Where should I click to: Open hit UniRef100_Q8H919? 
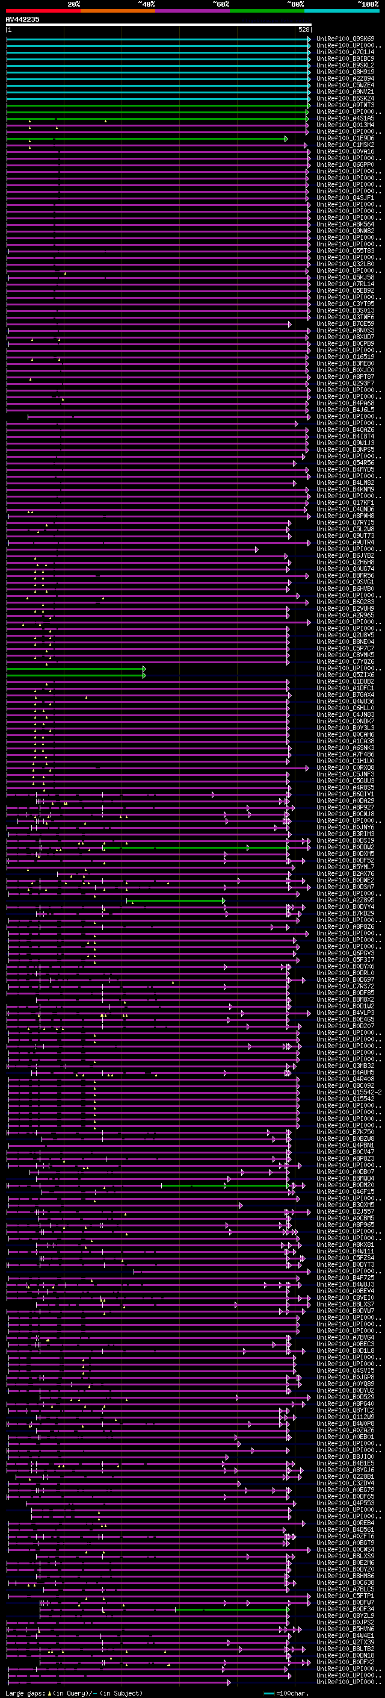pyautogui.click(x=345, y=72)
